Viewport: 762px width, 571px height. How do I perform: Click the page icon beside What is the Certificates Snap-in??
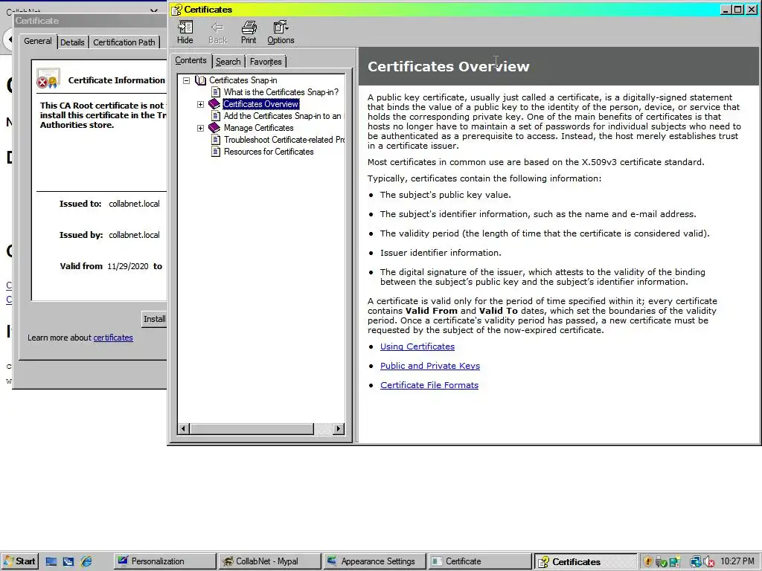coord(216,91)
